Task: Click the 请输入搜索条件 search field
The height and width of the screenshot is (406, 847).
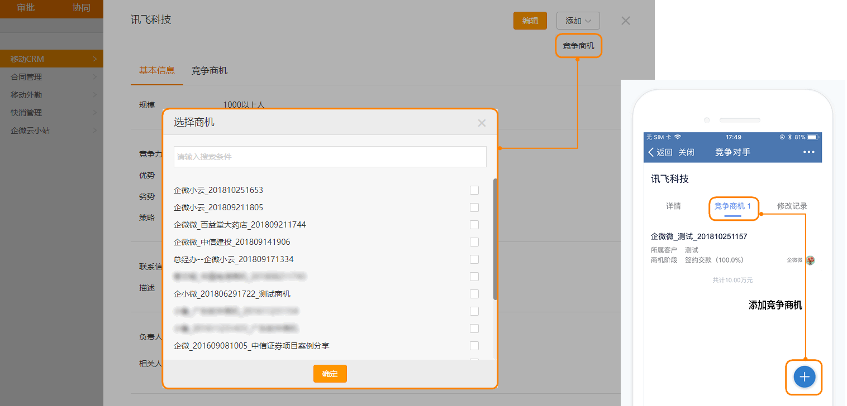Action: 330,157
